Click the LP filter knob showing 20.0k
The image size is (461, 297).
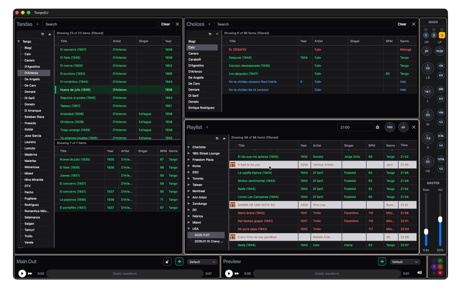pos(440,51)
